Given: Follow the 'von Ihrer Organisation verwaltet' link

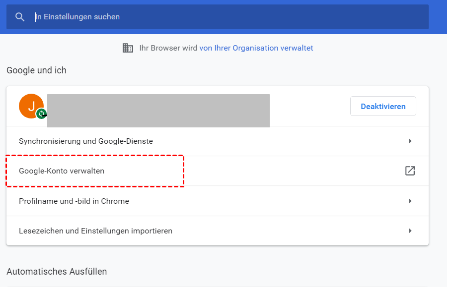Looking at the screenshot, I should coord(256,48).
